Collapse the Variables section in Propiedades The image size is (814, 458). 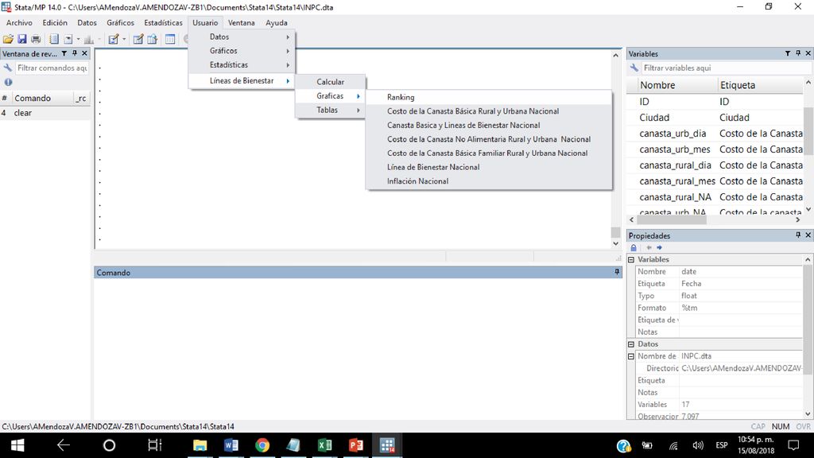(631, 259)
